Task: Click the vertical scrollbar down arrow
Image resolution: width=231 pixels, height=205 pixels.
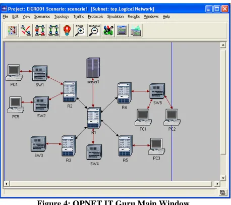Action: (x=223, y=178)
